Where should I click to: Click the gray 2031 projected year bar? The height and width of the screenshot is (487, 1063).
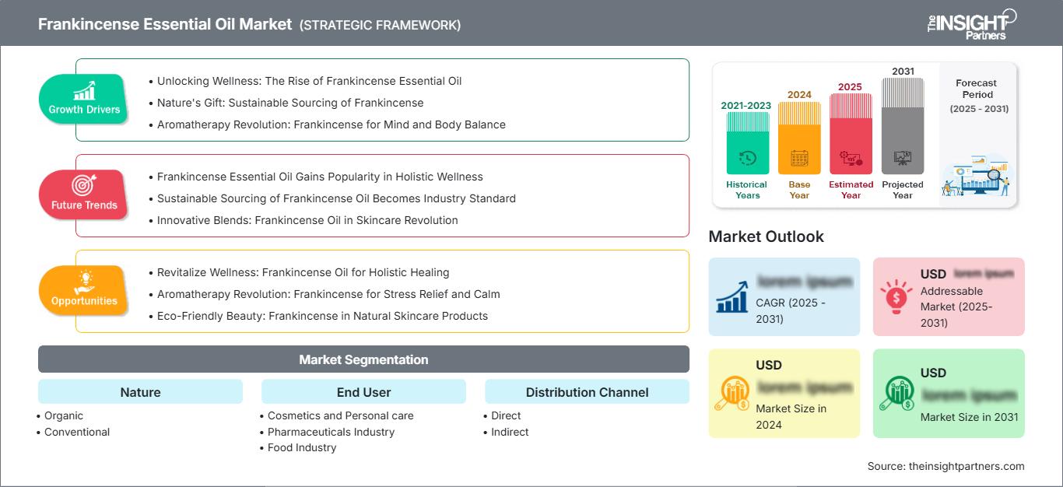click(903, 126)
